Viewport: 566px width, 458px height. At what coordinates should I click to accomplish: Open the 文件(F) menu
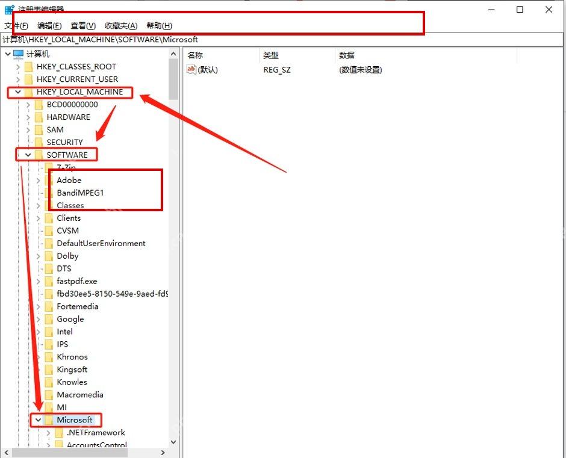pos(16,26)
